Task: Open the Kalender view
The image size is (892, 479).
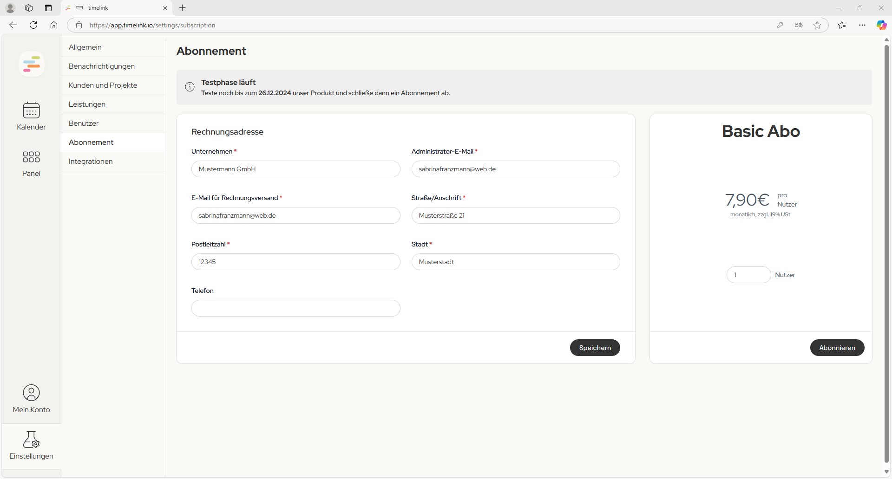Action: (31, 116)
